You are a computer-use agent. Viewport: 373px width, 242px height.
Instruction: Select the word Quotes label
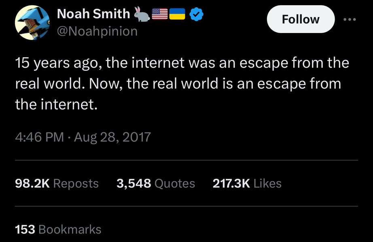175,184
